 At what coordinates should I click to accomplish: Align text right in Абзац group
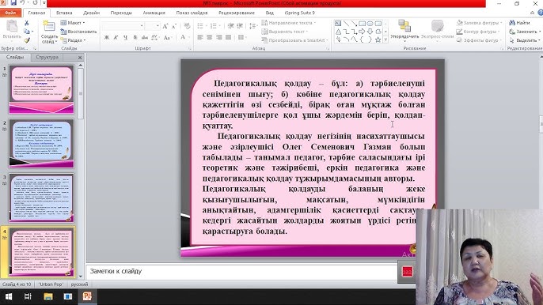[x=218, y=37]
